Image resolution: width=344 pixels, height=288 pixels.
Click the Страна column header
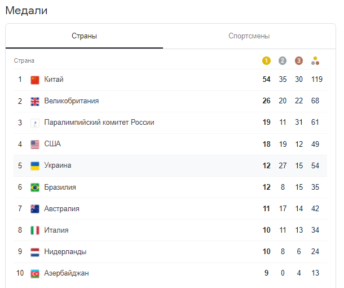pyautogui.click(x=24, y=60)
